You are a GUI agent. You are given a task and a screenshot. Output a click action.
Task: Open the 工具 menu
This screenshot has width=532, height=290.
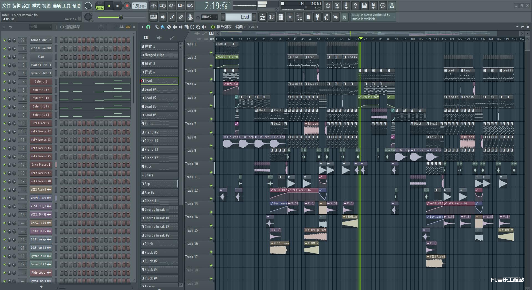tap(66, 6)
